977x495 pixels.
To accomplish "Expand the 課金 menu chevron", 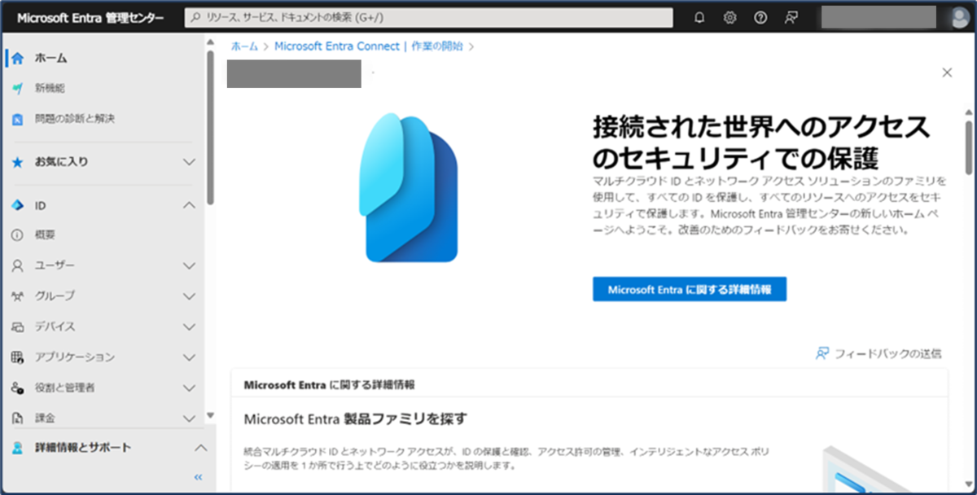I will [189, 418].
